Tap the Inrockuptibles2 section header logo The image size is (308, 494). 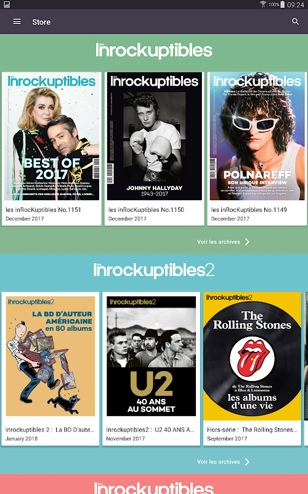tap(154, 270)
